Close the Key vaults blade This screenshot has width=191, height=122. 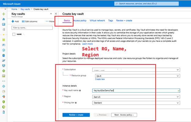click(x=56, y=14)
